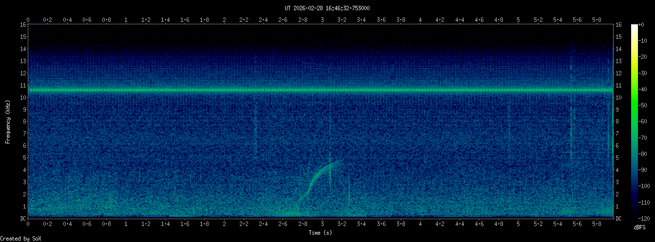The height and width of the screenshot is (242, 655).
Task: Click the dBFS label under color scale
Action: coord(640,227)
